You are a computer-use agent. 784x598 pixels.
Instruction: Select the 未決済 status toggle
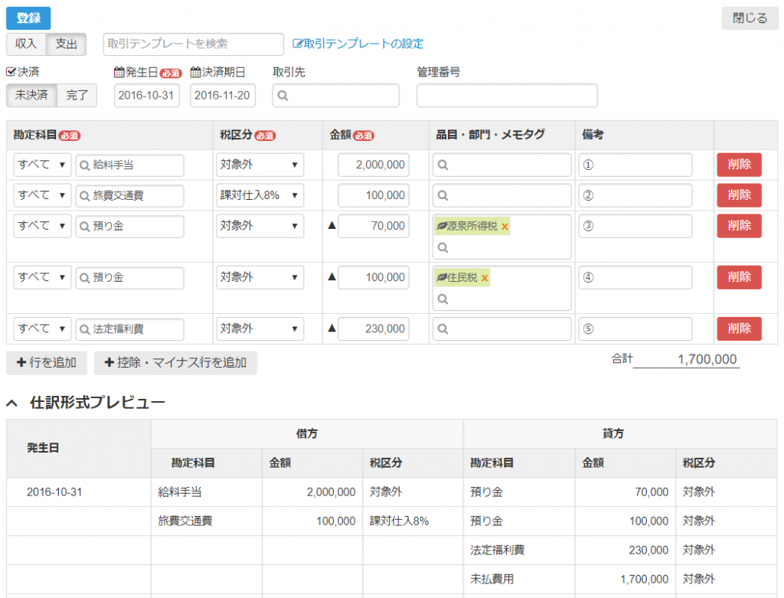pos(31,96)
